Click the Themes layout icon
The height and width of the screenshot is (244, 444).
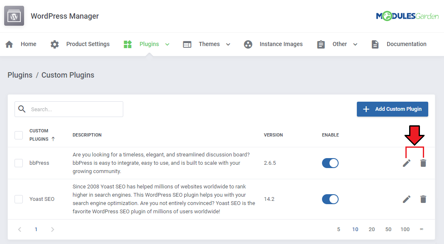(187, 44)
